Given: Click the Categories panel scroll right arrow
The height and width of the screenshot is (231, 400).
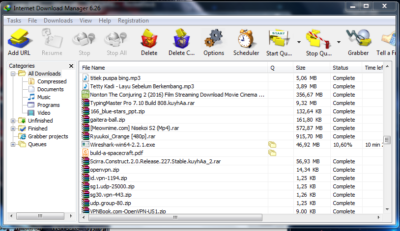Looking at the screenshot, I should coord(71,216).
